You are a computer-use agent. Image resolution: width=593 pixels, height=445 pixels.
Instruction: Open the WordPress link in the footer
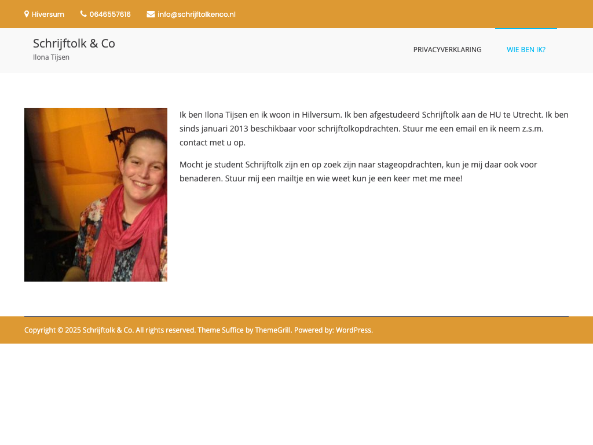point(354,330)
